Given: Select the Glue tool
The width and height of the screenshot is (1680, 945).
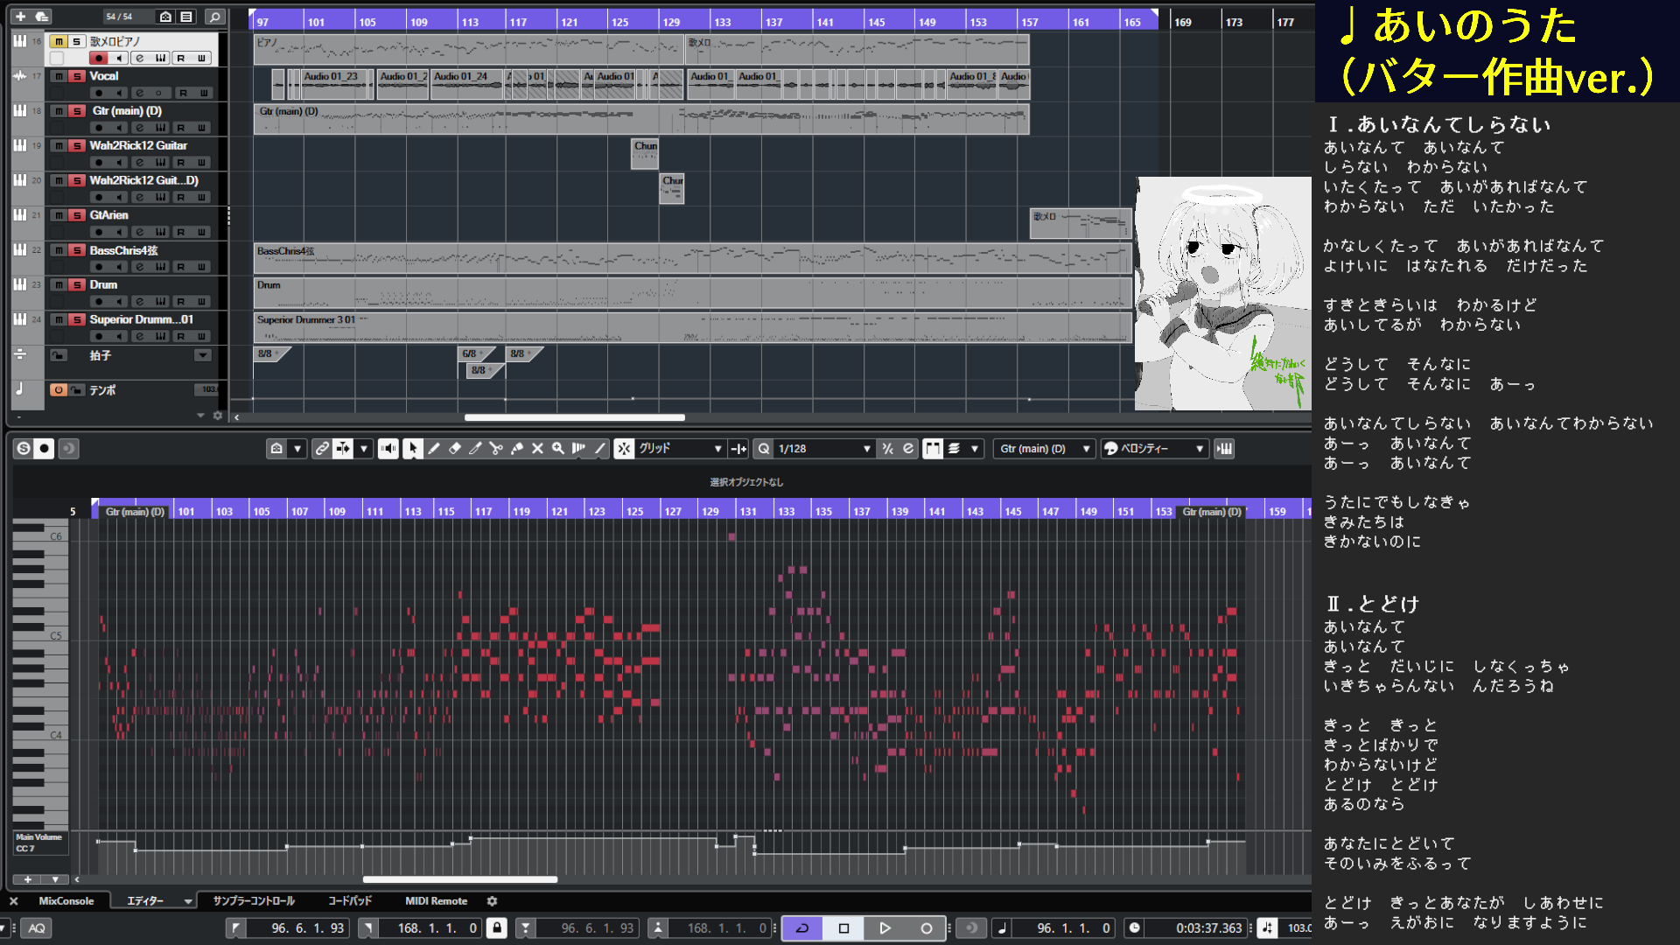Looking at the screenshot, I should click(x=517, y=449).
